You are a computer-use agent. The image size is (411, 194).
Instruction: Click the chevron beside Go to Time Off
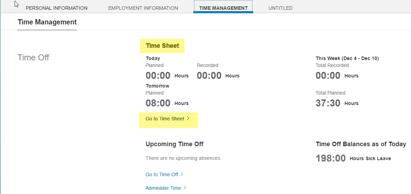[x=182, y=174]
